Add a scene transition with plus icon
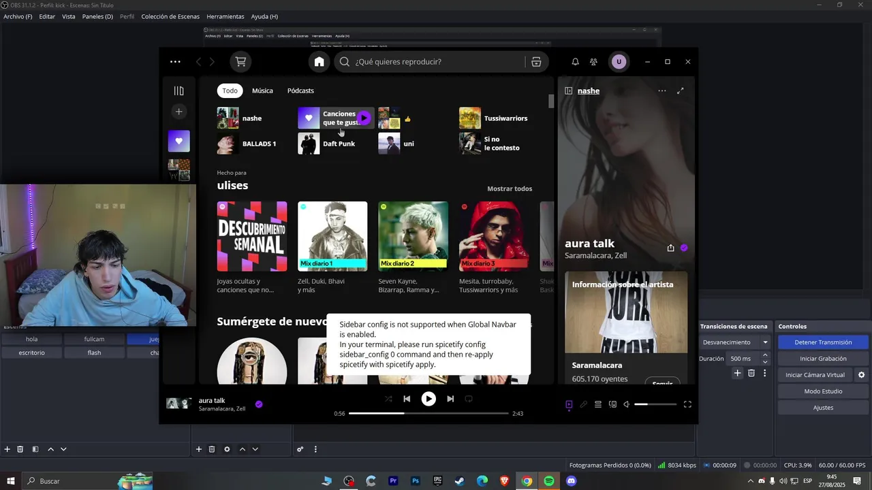This screenshot has height=490, width=872. 737,373
